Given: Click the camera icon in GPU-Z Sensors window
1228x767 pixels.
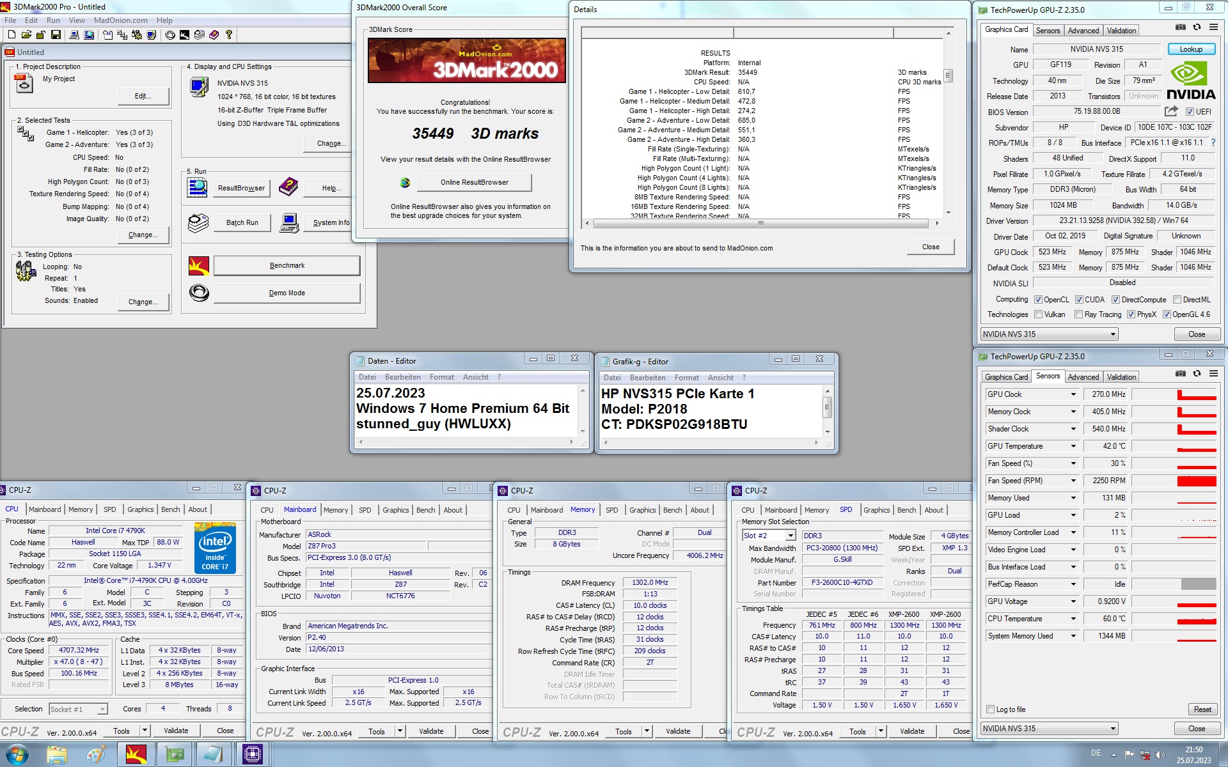Looking at the screenshot, I should (x=1181, y=374).
